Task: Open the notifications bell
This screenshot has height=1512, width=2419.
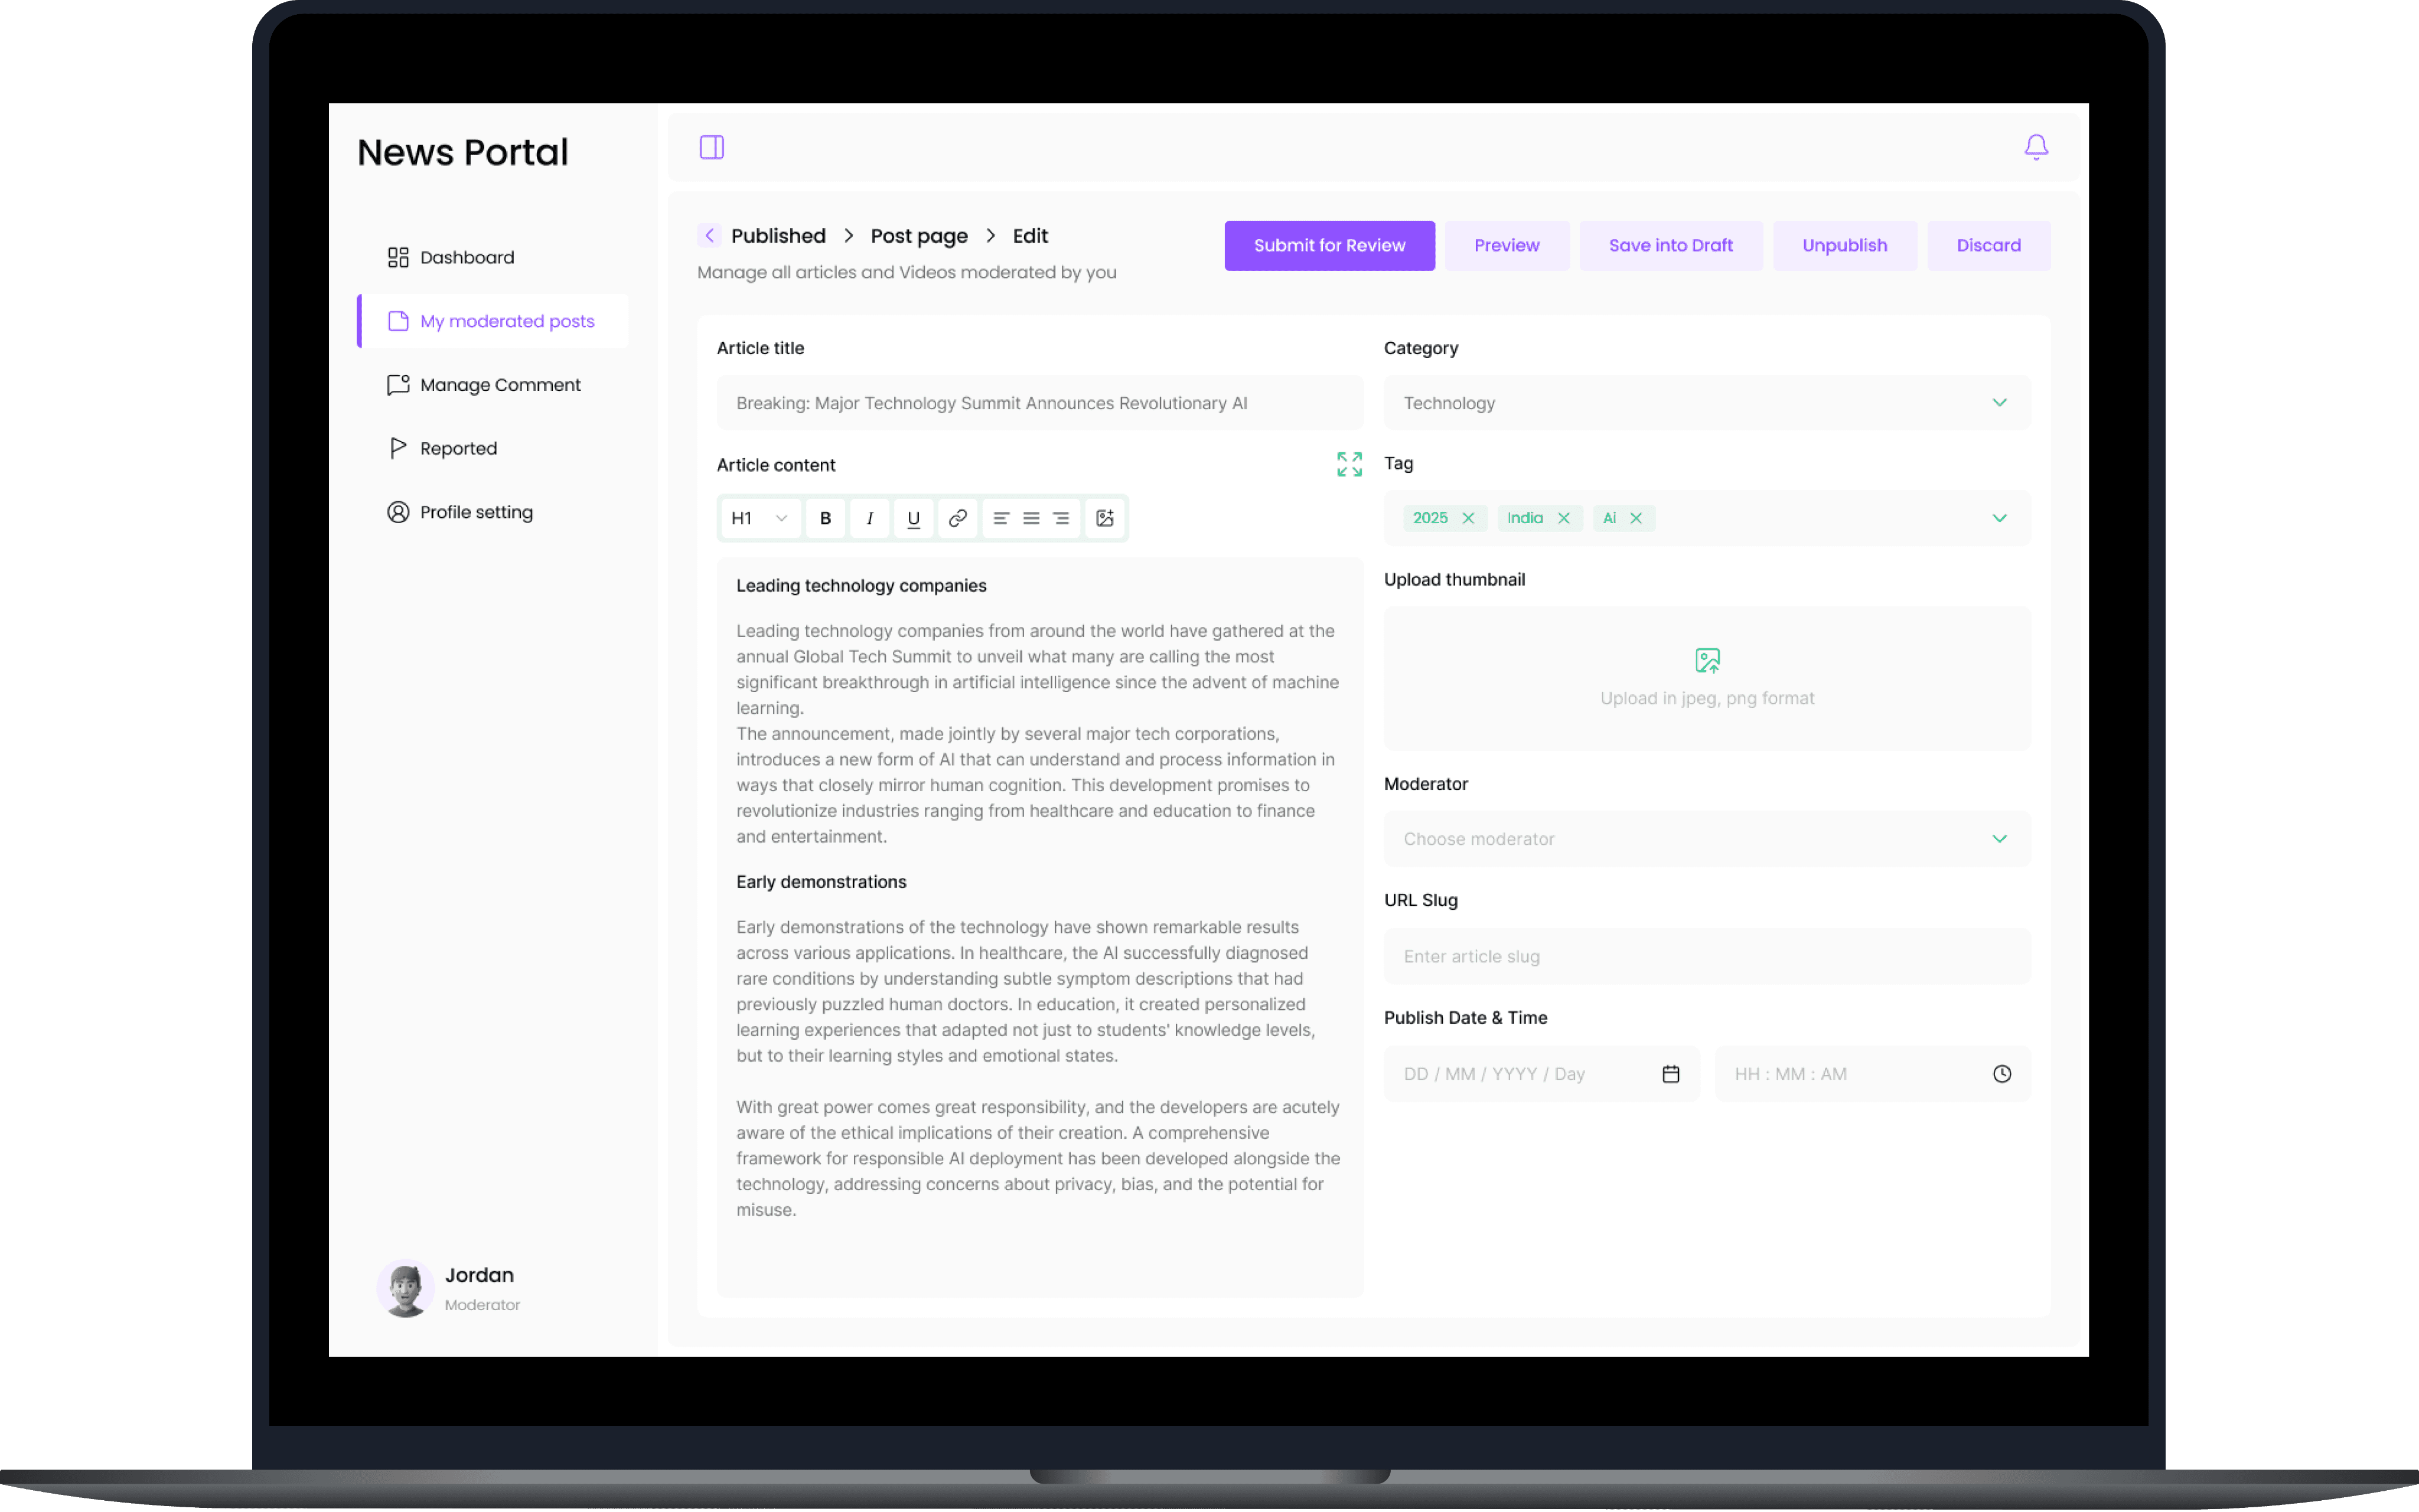Action: coord(2035,148)
